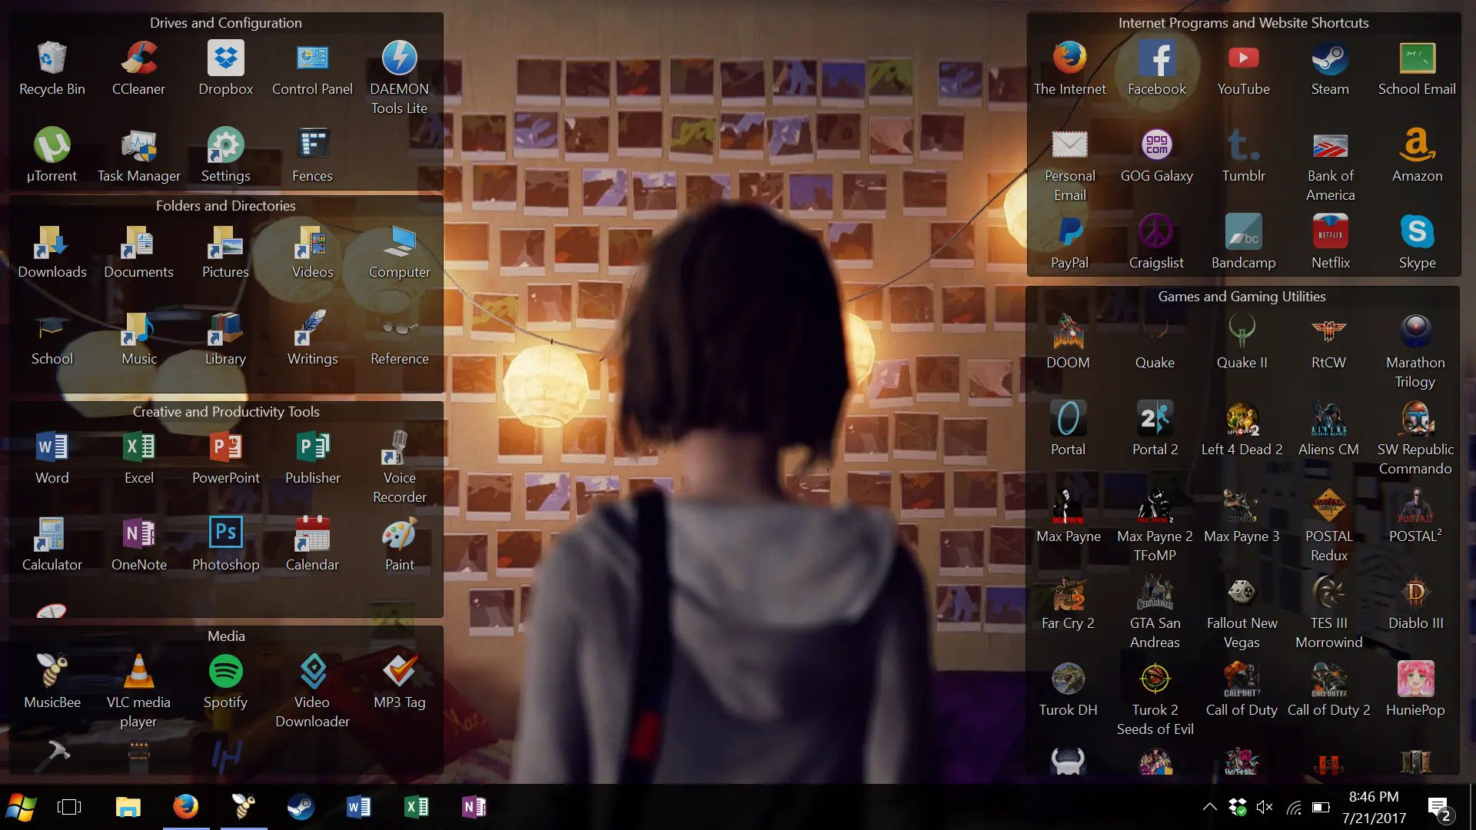Open the Writings folder

[312, 339]
